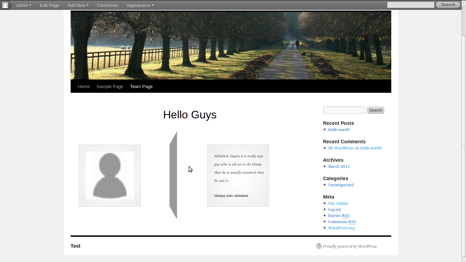Visit the Uncategorized category link

click(341, 185)
